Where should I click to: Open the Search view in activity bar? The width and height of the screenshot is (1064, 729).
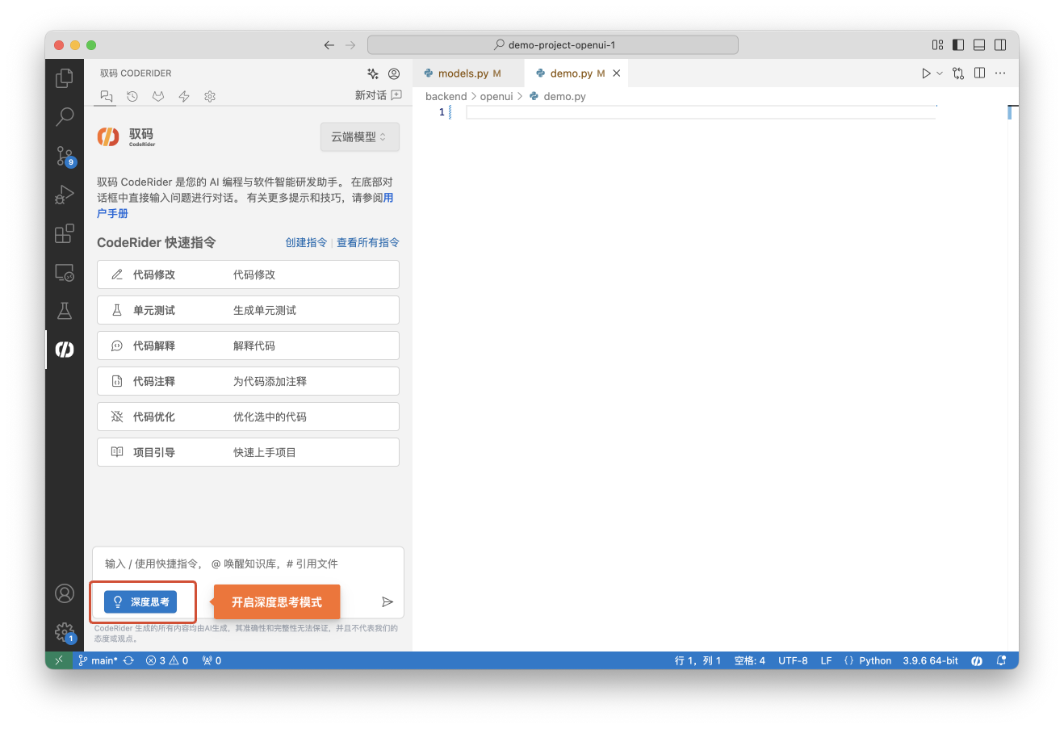[x=64, y=116]
